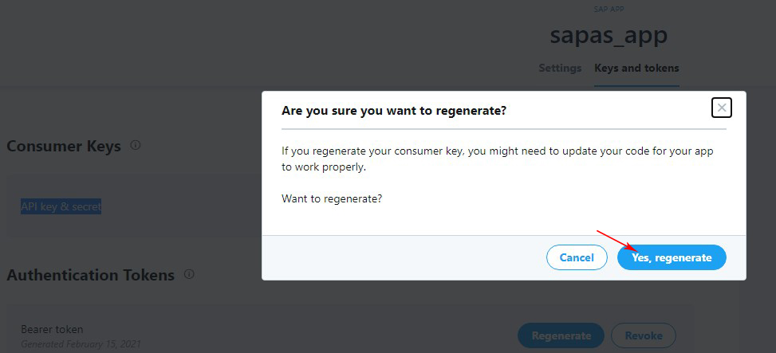Click the info icon beside Consumer Keys
The image size is (776, 353).
point(136,145)
